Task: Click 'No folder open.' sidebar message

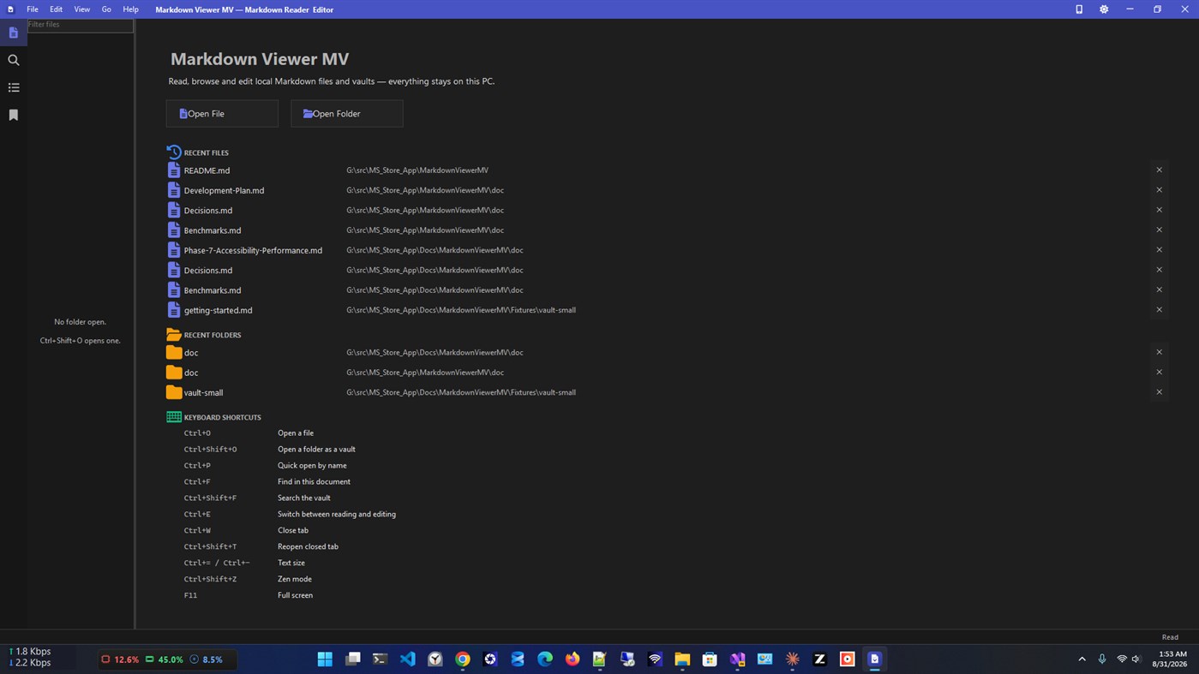Action: pos(80,322)
